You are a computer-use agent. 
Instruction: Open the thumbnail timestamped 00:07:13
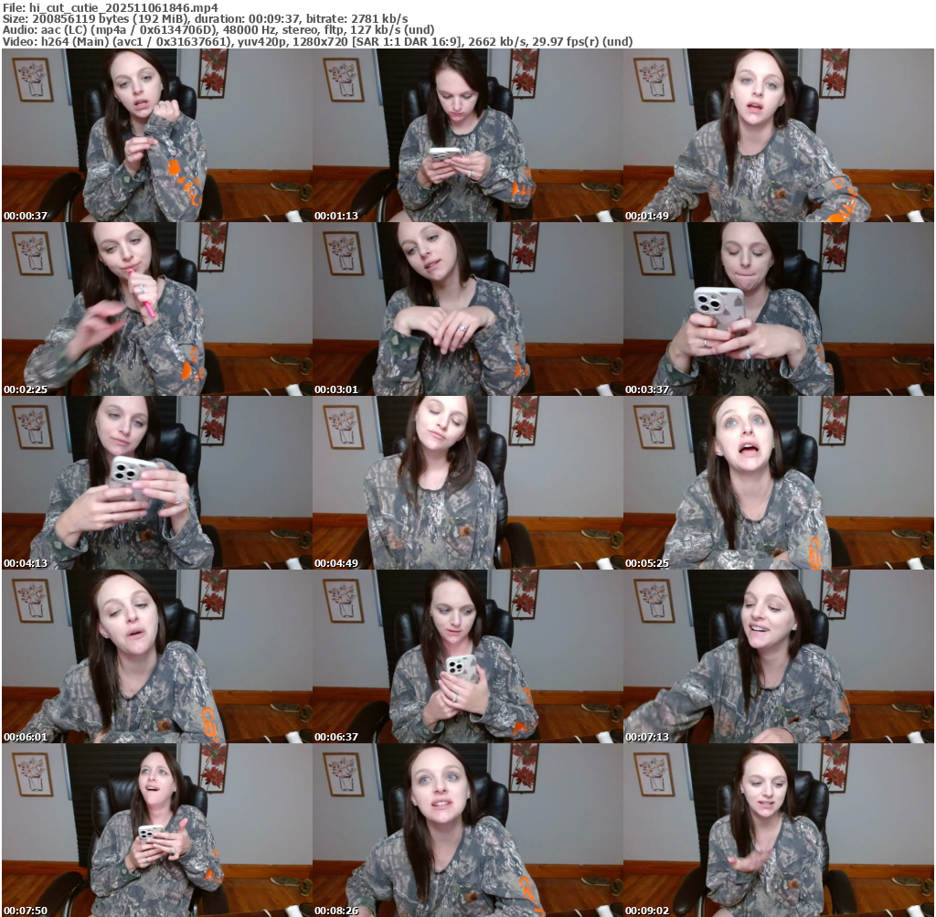779,656
